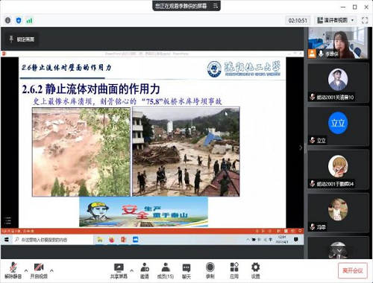Open the meeting info icon
This screenshot has width=373, height=283.
coord(7,20)
